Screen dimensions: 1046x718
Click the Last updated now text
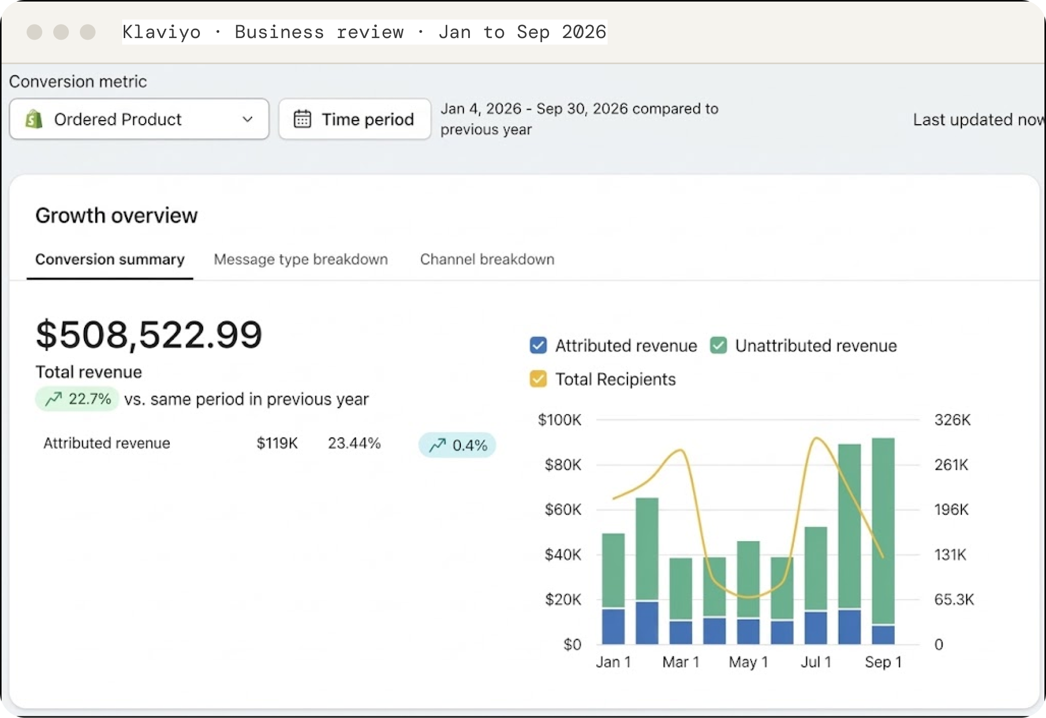(x=979, y=119)
